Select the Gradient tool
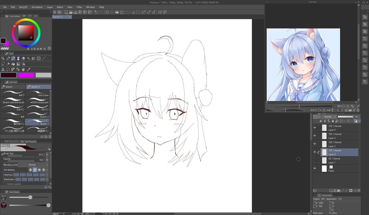The height and width of the screenshot is (215, 369). click(18, 64)
